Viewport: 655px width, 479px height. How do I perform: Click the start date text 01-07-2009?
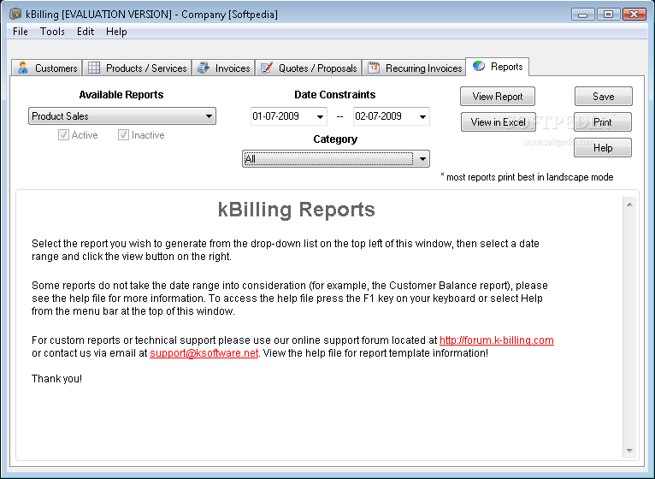pos(275,116)
